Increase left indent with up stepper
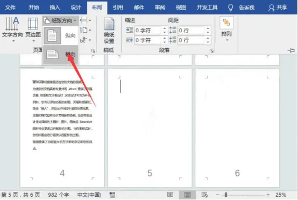Image resolution: width=298 pixels, height=200 pixels. (x=165, y=28)
